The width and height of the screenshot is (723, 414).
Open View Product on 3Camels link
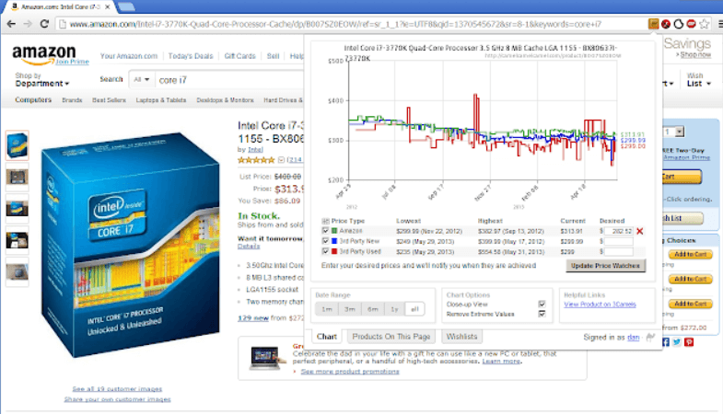tap(600, 305)
